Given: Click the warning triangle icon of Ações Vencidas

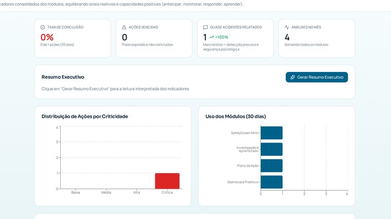Looking at the screenshot, I should tap(124, 27).
